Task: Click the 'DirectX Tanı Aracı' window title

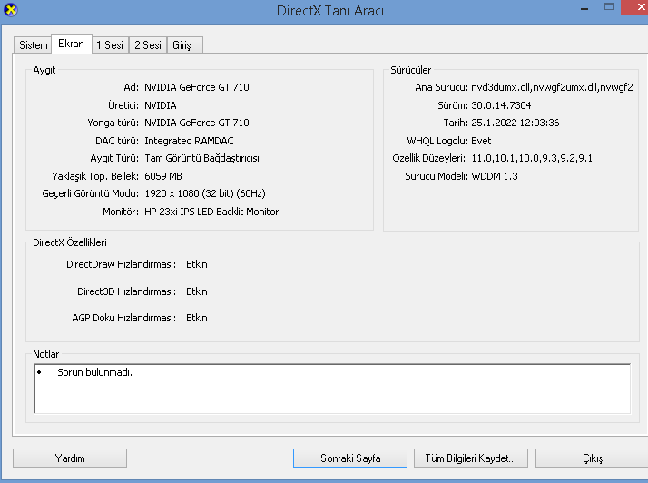Action: [329, 10]
